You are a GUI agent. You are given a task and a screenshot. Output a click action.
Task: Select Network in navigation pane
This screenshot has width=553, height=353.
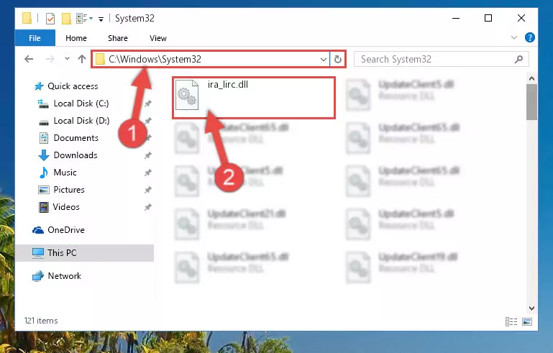pyautogui.click(x=64, y=276)
